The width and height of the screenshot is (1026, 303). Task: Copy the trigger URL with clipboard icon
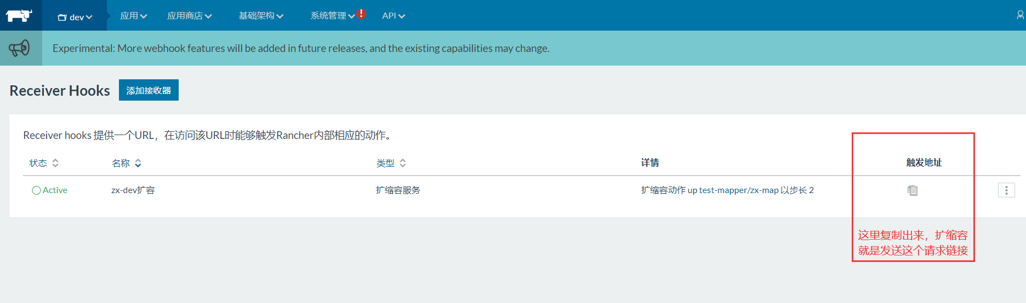[x=913, y=190]
